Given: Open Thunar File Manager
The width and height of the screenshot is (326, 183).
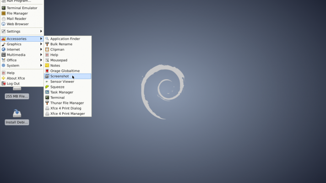Looking at the screenshot, I should [68, 103].
